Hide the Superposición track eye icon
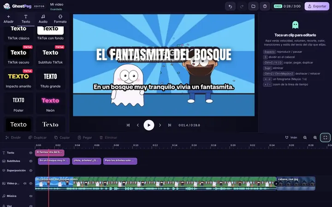Screen dimensions: 332x207 31,171
